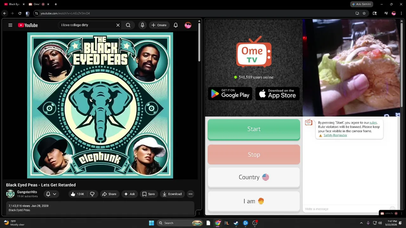Open the Country selector
The height and width of the screenshot is (228, 406).
(254, 177)
